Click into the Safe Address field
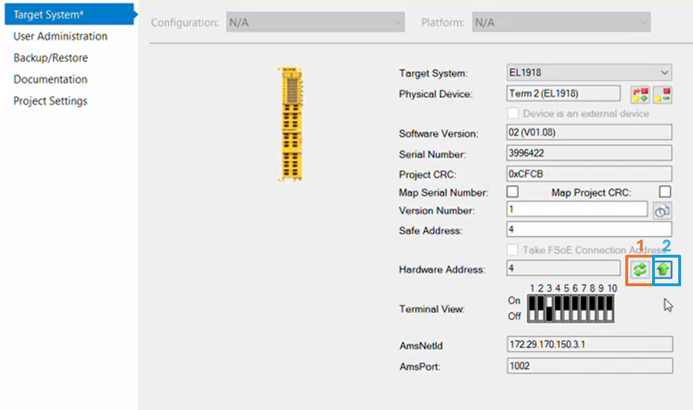Screen dimensions: 693x410 [589, 230]
